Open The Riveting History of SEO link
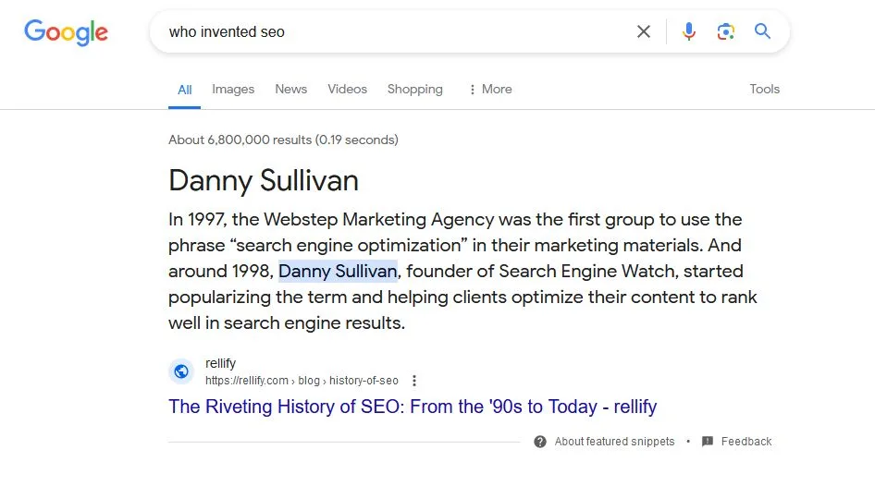Screen dimensions: 875x486 (x=413, y=407)
